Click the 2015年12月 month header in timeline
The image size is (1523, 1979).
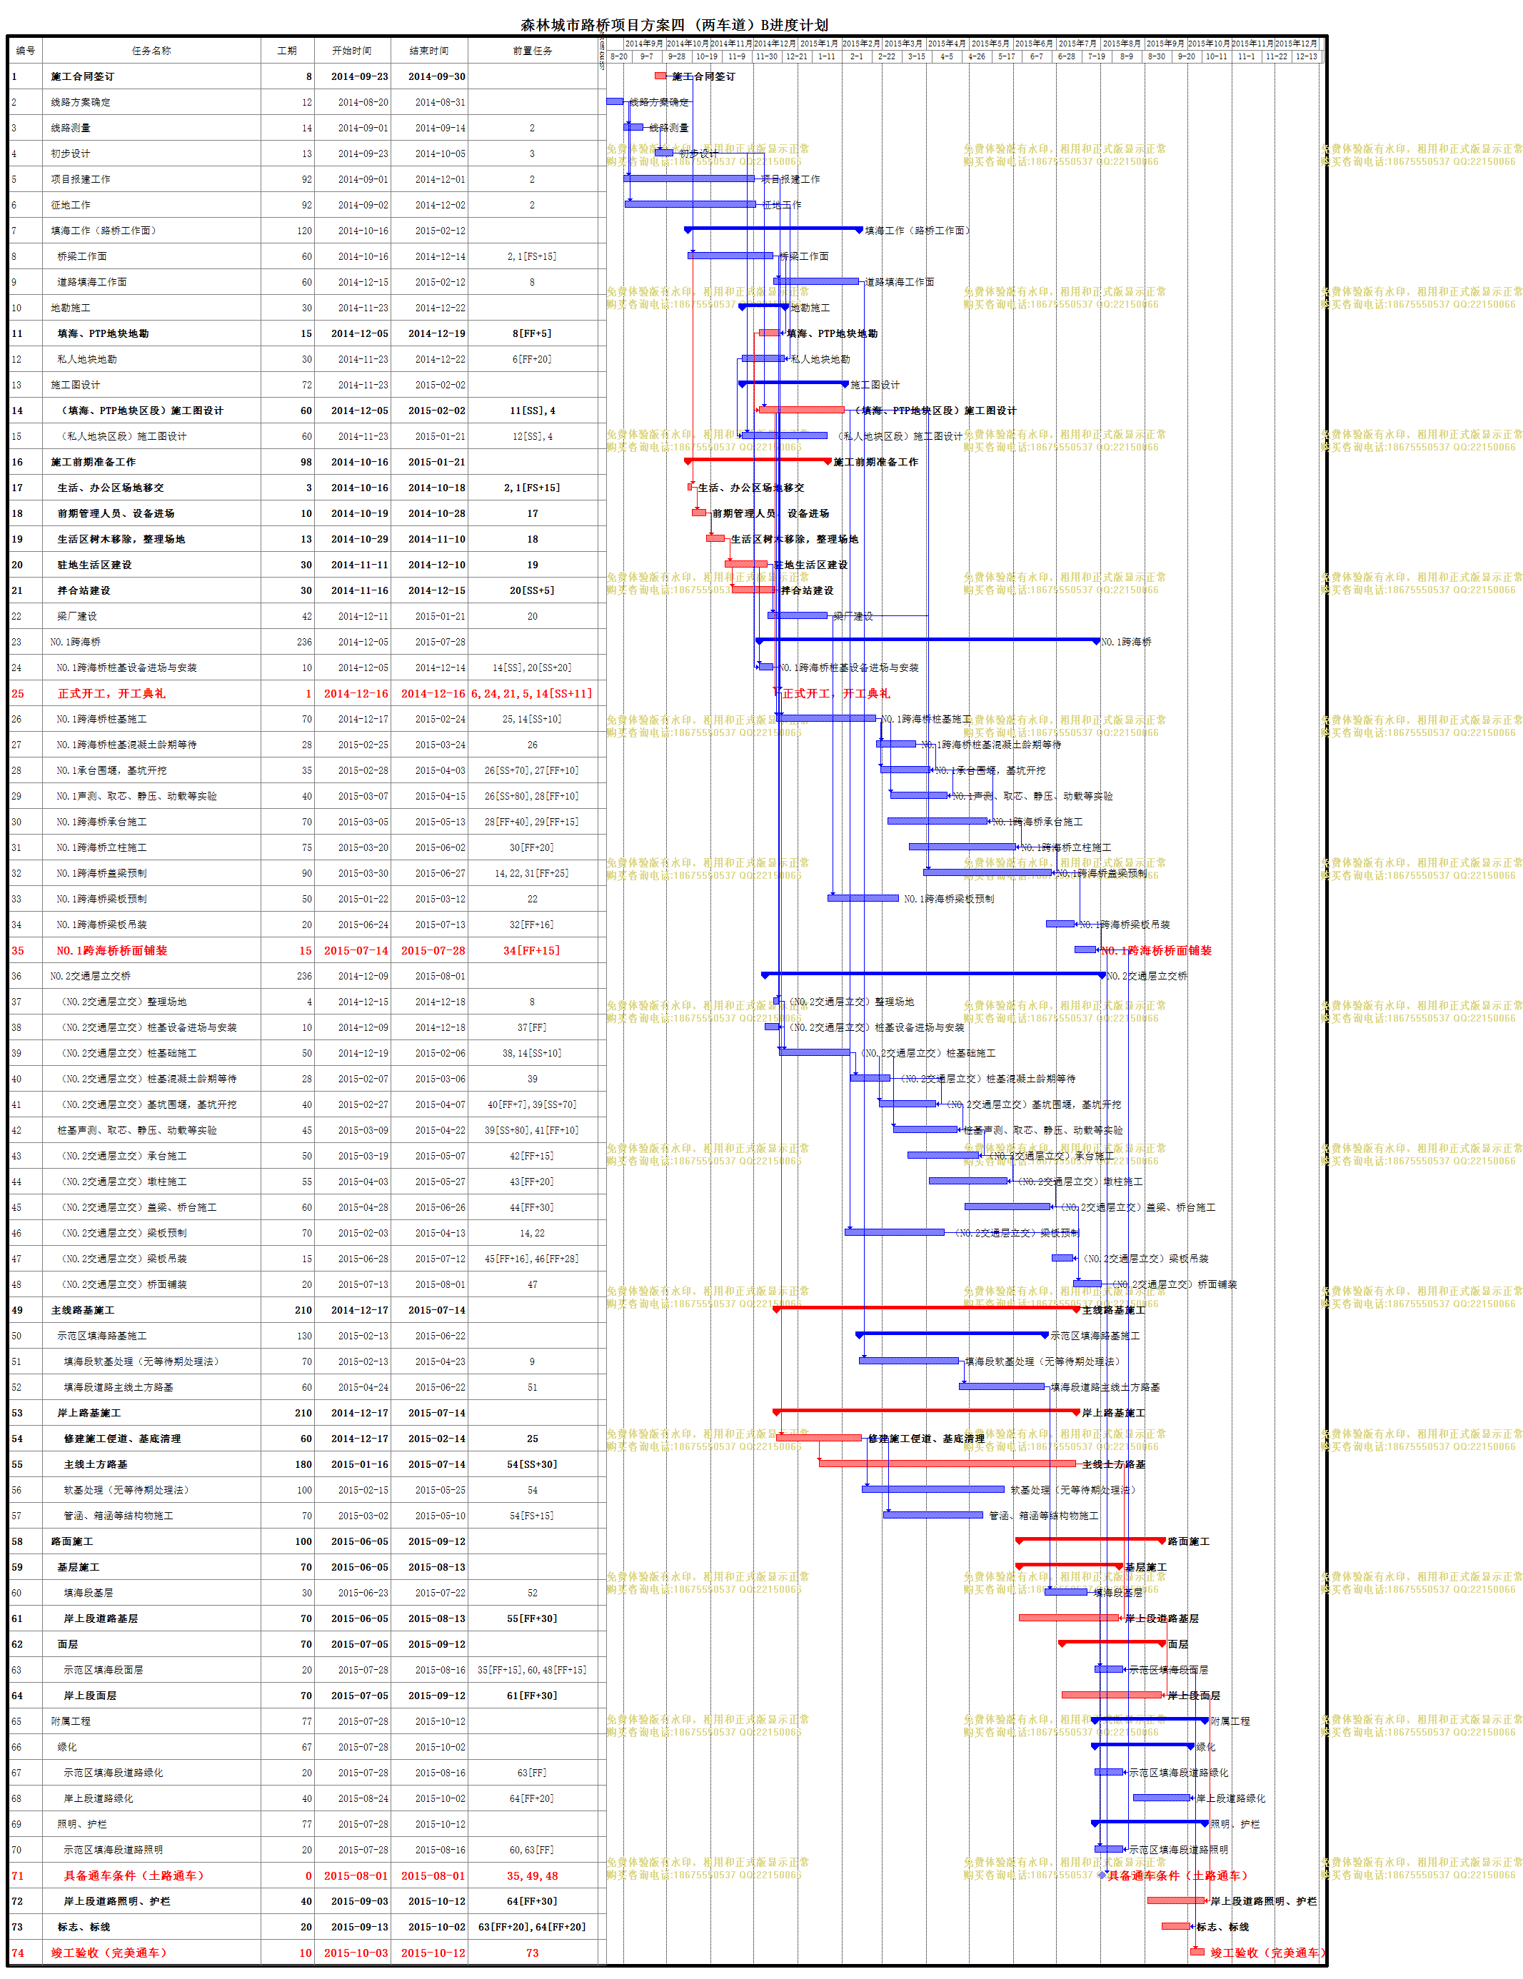pos(1297,44)
